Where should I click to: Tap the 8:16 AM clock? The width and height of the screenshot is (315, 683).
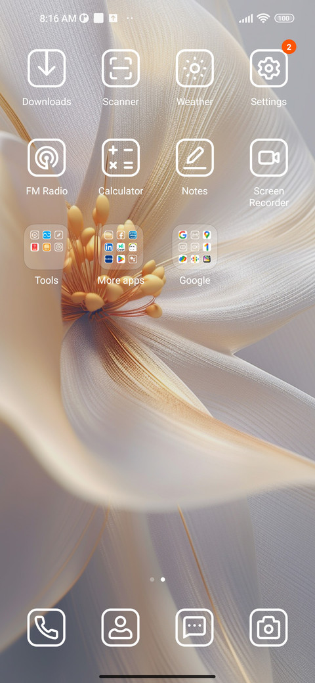click(x=58, y=18)
